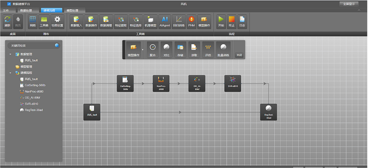Select the 机理模型 mechanism model tool
The width and height of the screenshot is (368, 168).
pos(151,22)
